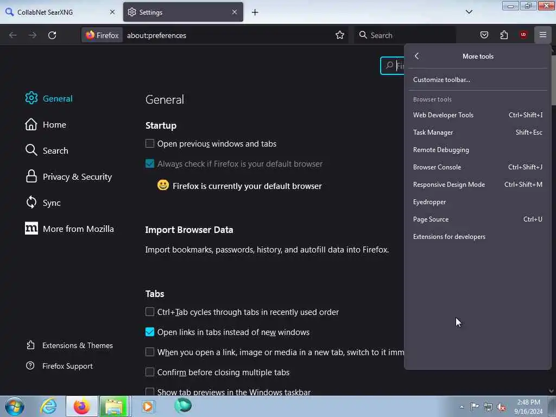Enable switch to new tab immediately checkbox
The width and height of the screenshot is (556, 417).
click(x=150, y=352)
